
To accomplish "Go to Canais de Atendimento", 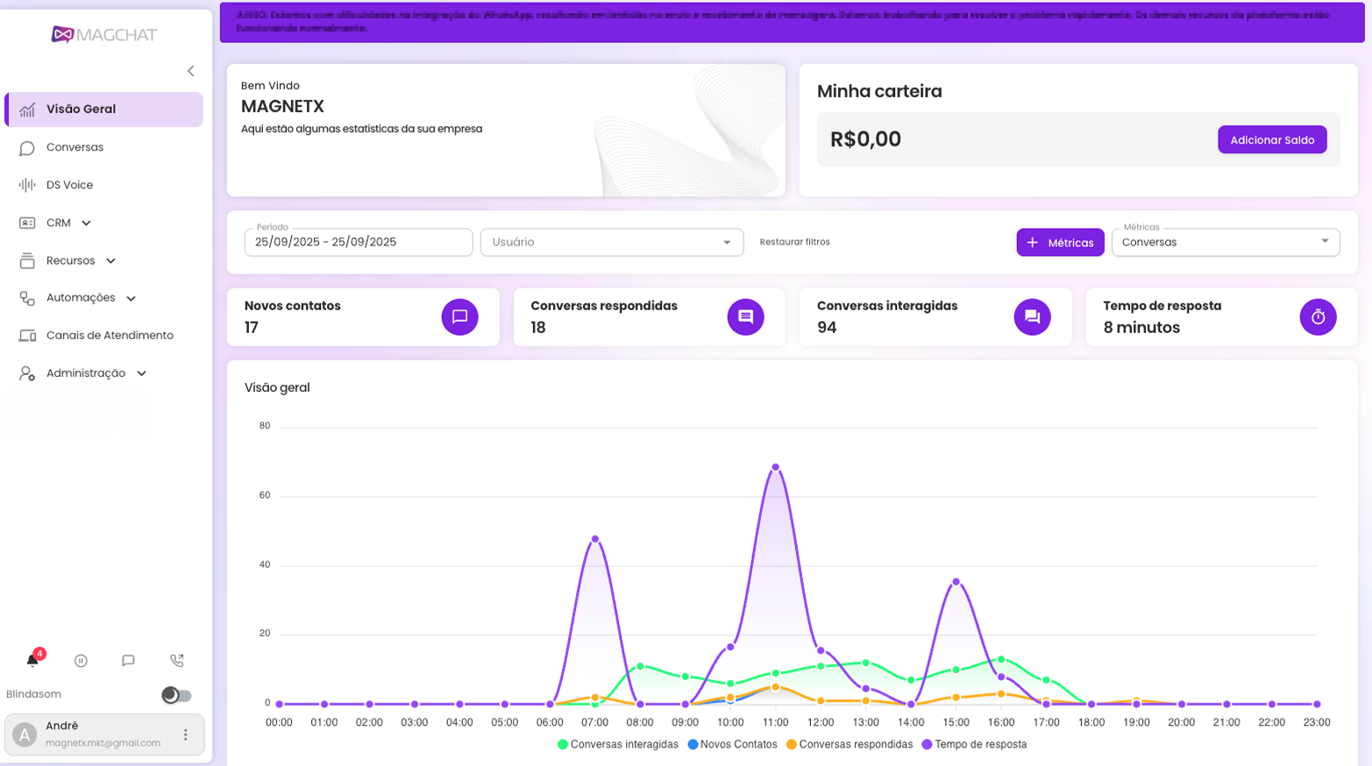I will click(109, 336).
